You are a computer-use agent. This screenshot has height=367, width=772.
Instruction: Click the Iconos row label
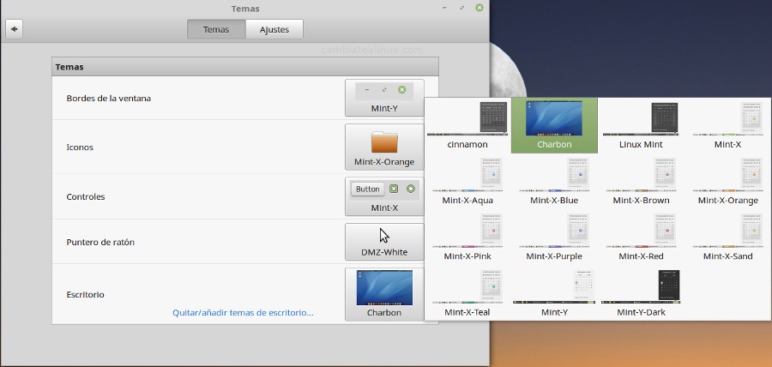80,147
